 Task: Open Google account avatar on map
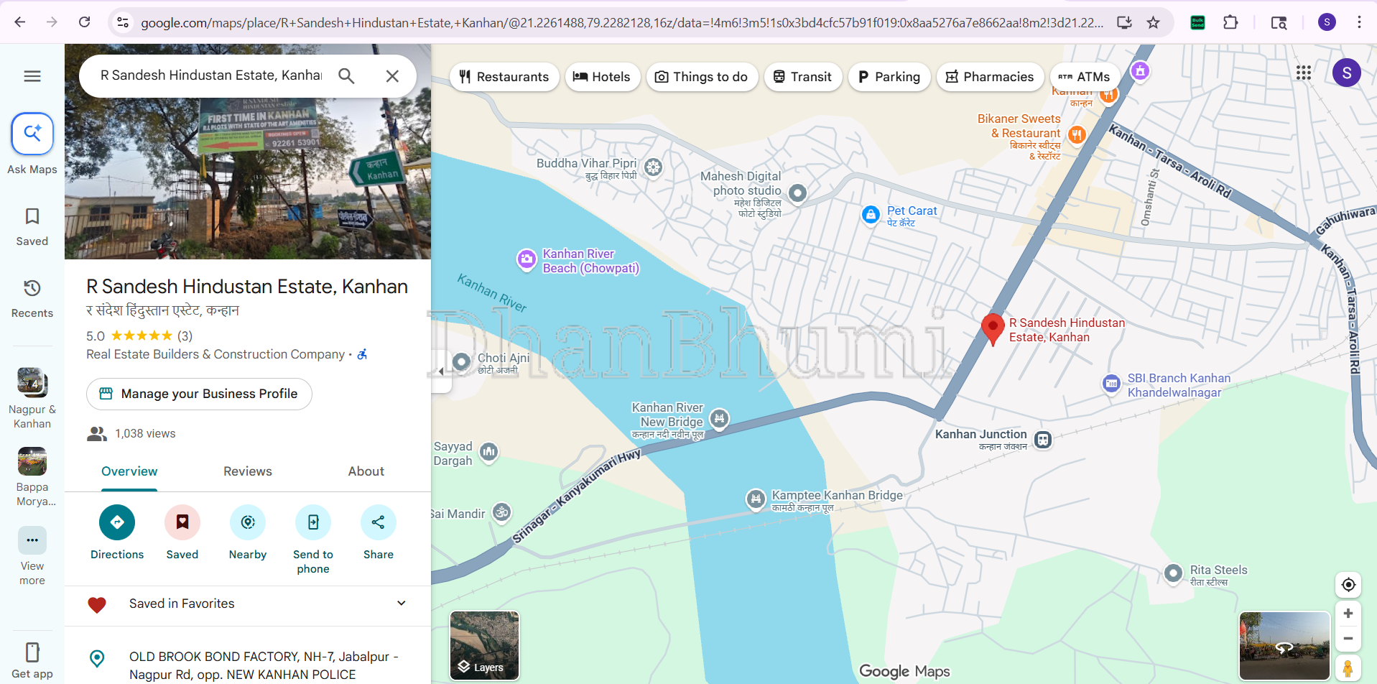point(1347,73)
